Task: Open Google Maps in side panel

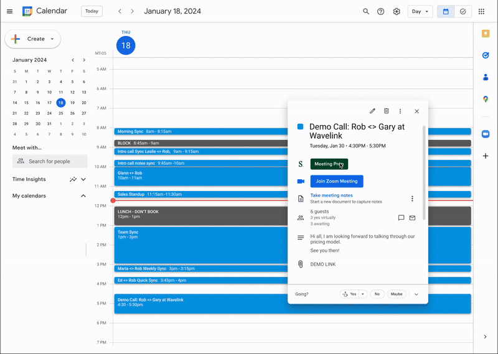Action: click(x=486, y=99)
